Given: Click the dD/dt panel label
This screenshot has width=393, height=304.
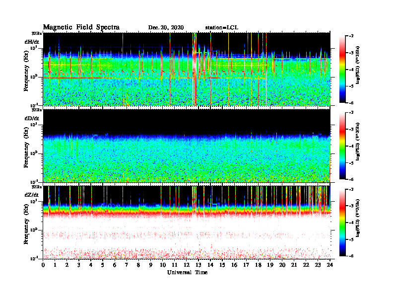Looking at the screenshot, I should [32, 118].
